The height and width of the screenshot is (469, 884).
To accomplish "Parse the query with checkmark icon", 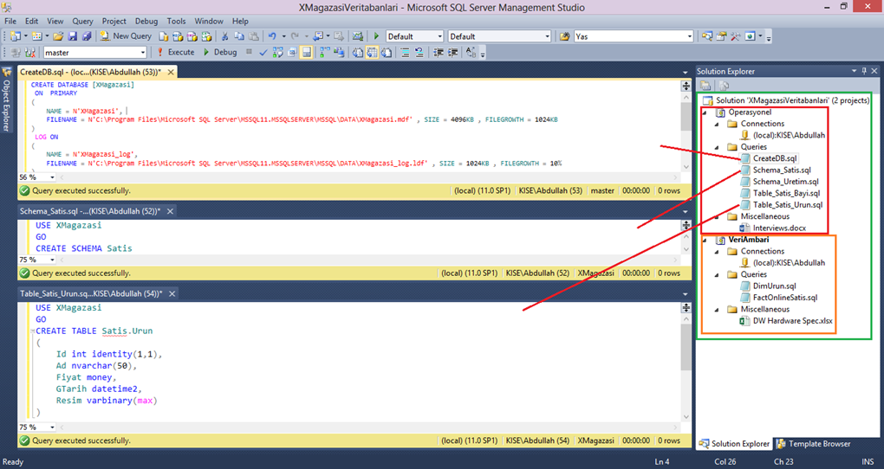I will 263,53.
